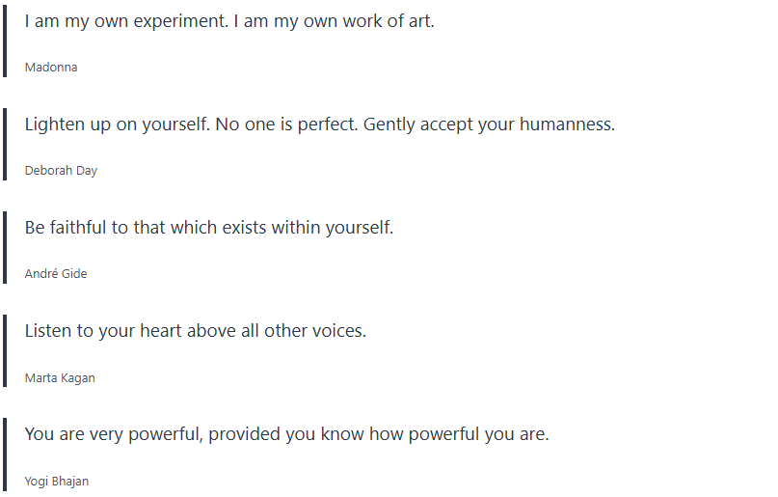Click the quote "Be faithful to that which exists within yourself."
The image size is (778, 497).
click(x=209, y=228)
